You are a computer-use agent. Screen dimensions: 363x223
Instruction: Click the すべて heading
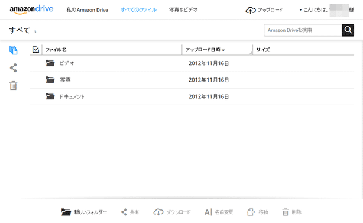20,30
